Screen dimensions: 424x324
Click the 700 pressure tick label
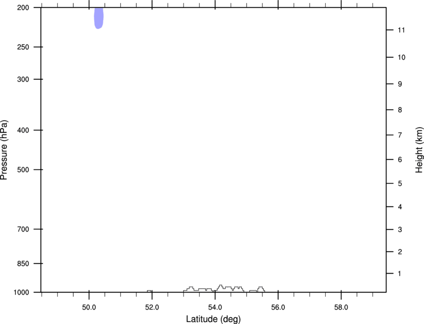[23, 229]
